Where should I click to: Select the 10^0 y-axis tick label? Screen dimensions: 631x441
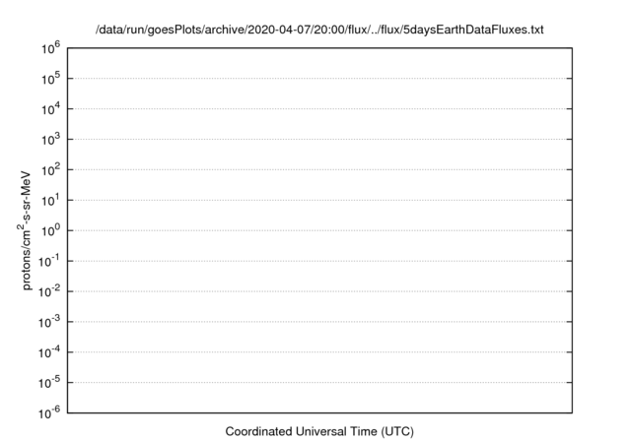50,230
